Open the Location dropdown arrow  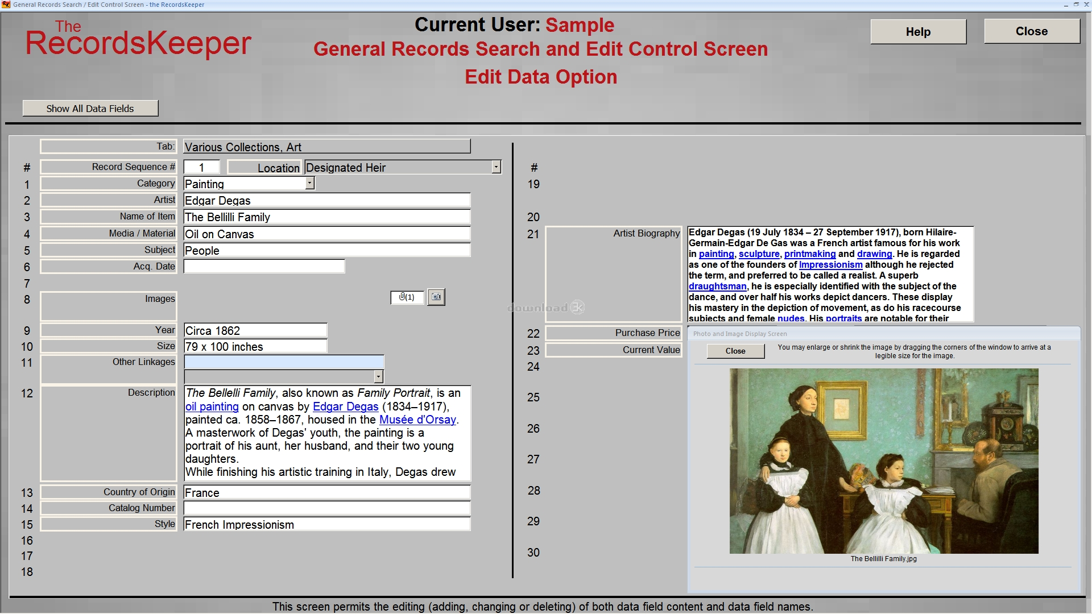(x=496, y=167)
